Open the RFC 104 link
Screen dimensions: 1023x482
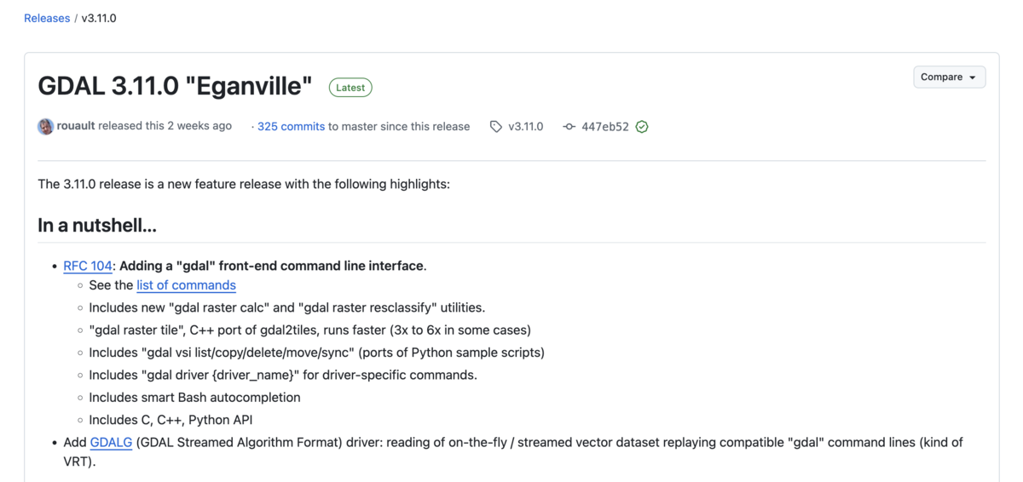pyautogui.click(x=88, y=266)
